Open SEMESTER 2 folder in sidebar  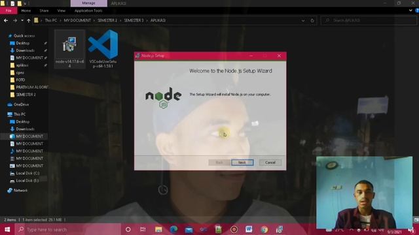(x=26, y=95)
